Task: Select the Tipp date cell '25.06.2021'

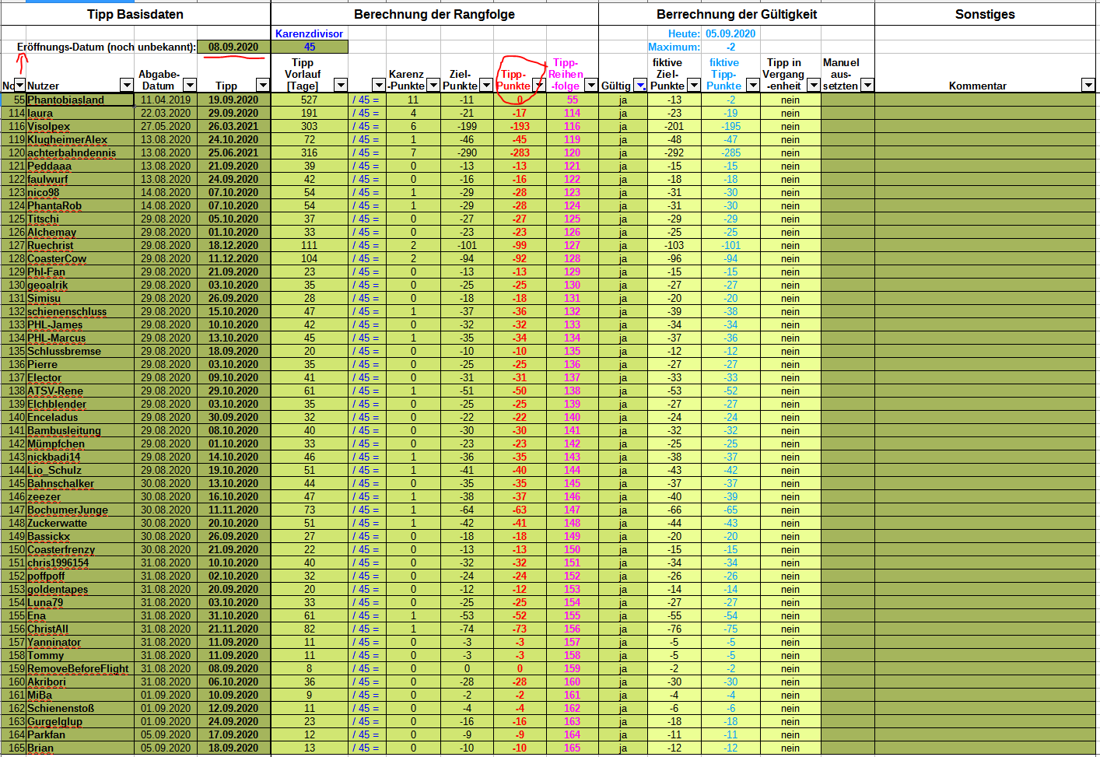Action: [233, 152]
